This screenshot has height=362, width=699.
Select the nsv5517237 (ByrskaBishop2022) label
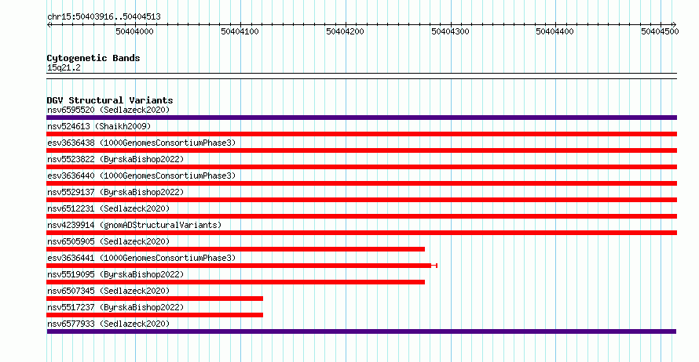115,307
